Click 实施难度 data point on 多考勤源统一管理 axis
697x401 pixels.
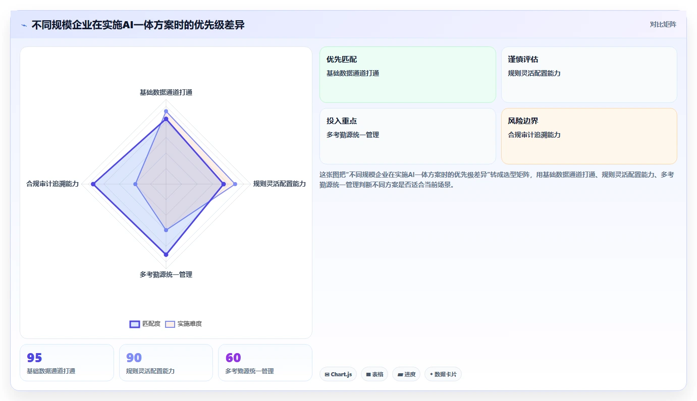click(x=166, y=230)
